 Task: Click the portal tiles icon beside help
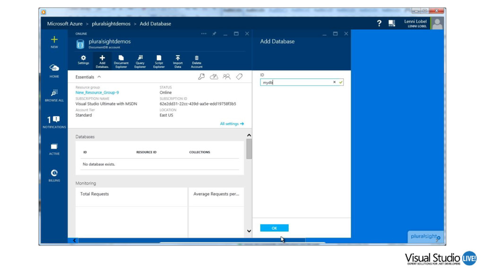click(392, 23)
